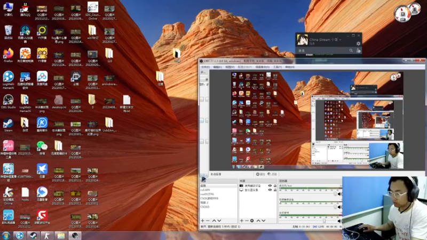The height and width of the screenshot is (240, 427).
Task: Open the SDC_Coun... Online shortcut
Action: tap(92, 10)
